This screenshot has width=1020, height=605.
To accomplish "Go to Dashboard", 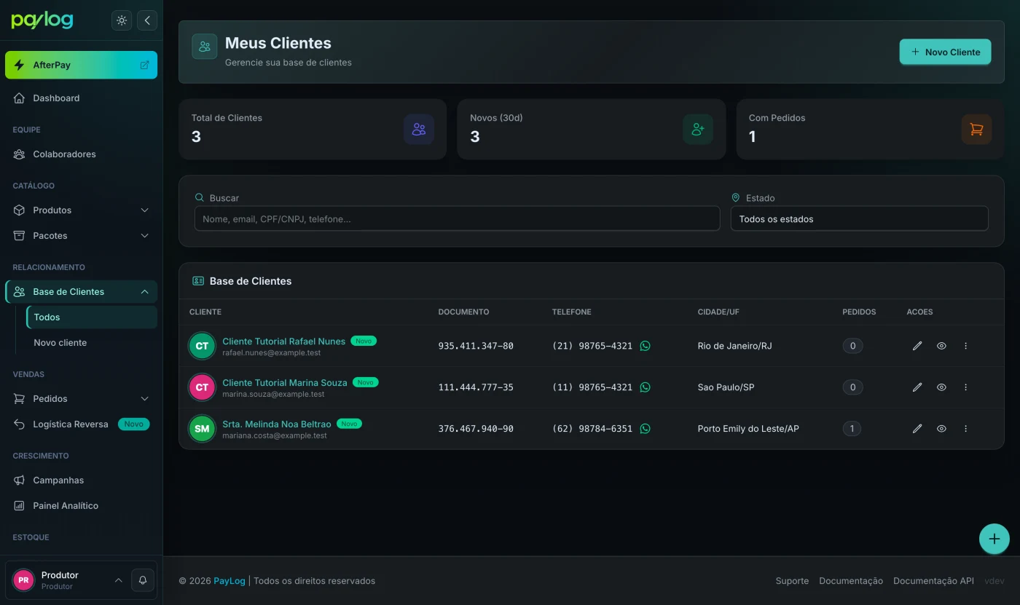I will (81, 98).
